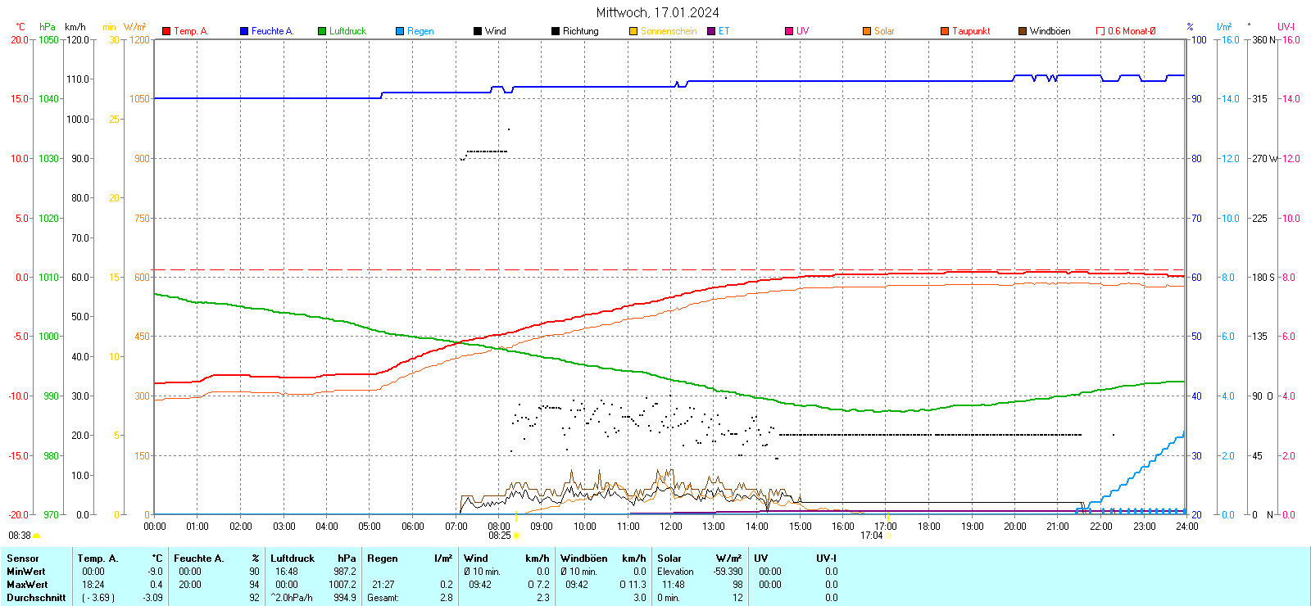The image size is (1311, 606).
Task: Click the minimum temperature value "-9.0"
Action: 155,572
